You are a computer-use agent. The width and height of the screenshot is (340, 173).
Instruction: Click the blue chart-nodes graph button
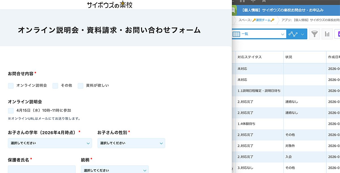click(x=293, y=34)
